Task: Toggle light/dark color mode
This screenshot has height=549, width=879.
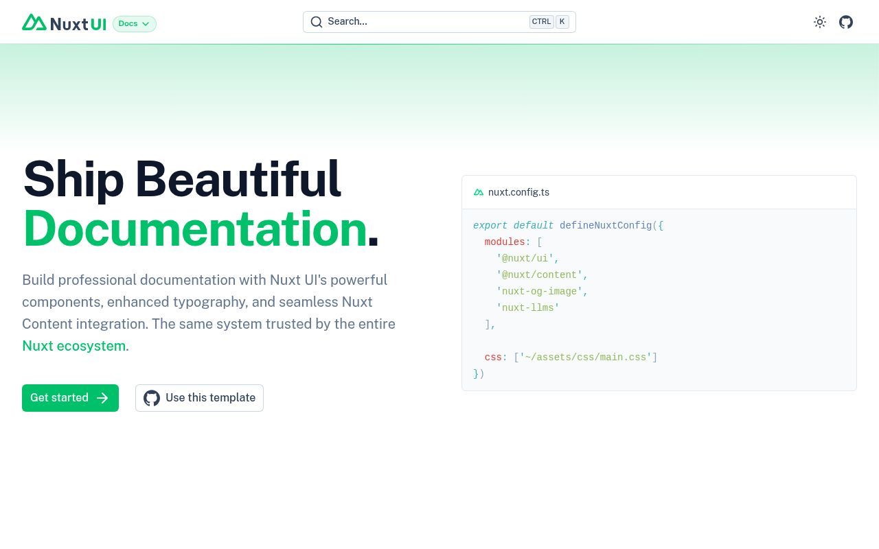Action: (x=820, y=22)
